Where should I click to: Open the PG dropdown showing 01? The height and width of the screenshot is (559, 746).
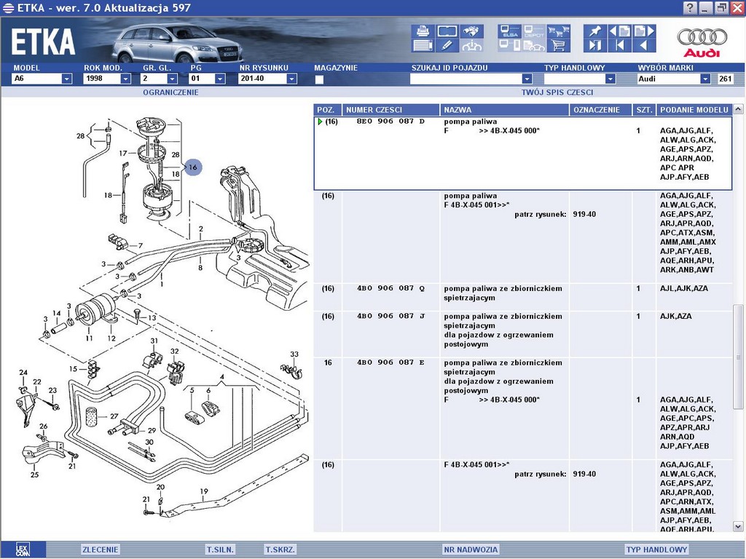(220, 79)
